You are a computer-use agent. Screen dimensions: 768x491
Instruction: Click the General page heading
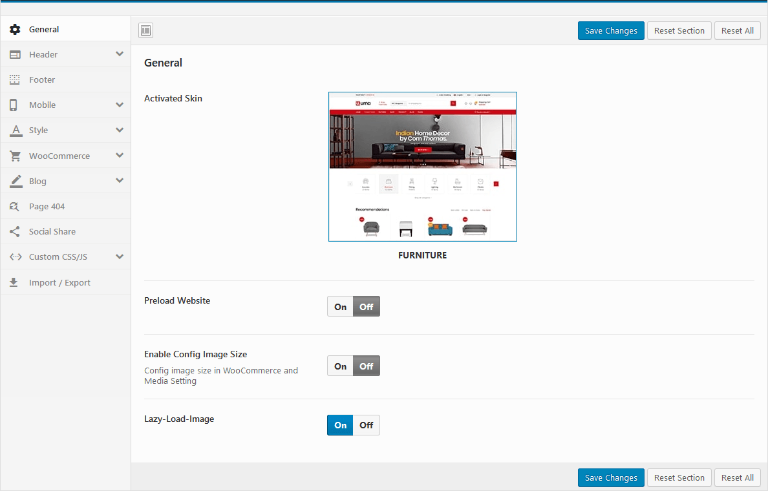pos(163,63)
